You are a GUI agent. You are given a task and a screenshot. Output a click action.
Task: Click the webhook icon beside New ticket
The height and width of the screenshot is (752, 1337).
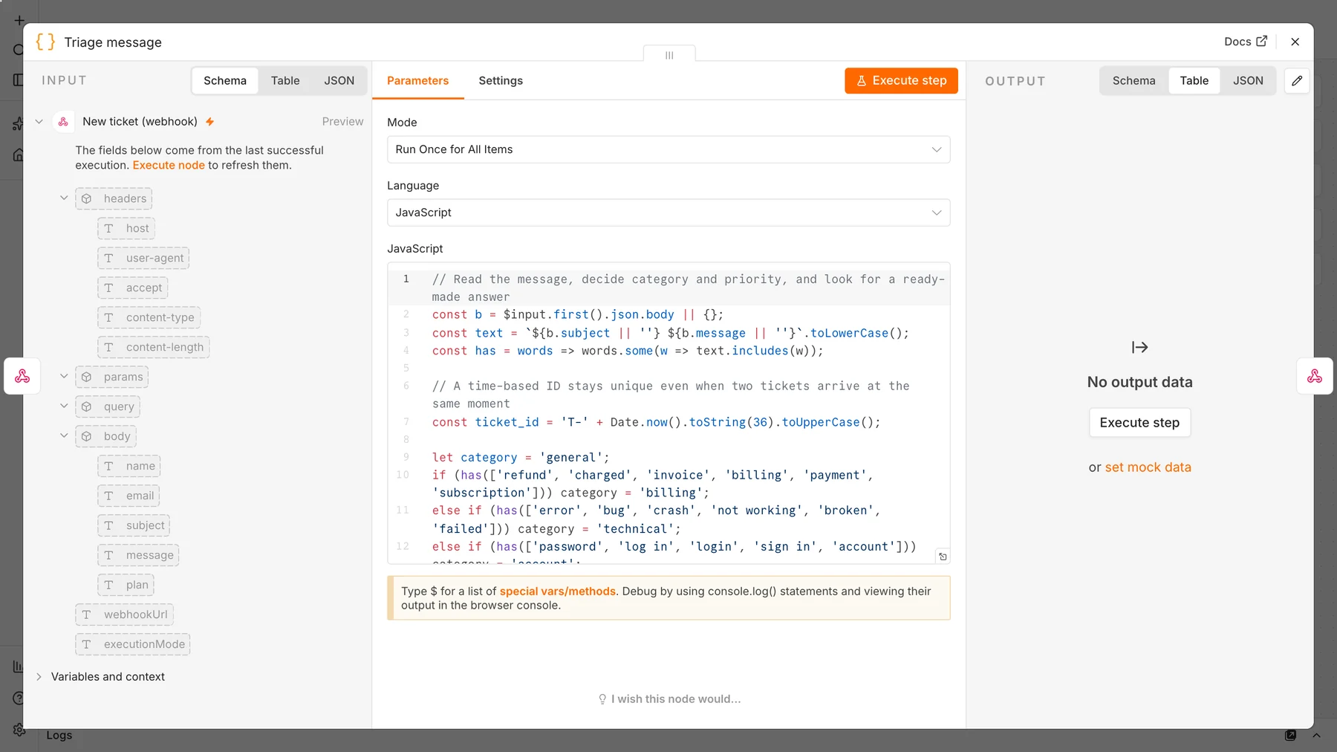click(63, 121)
